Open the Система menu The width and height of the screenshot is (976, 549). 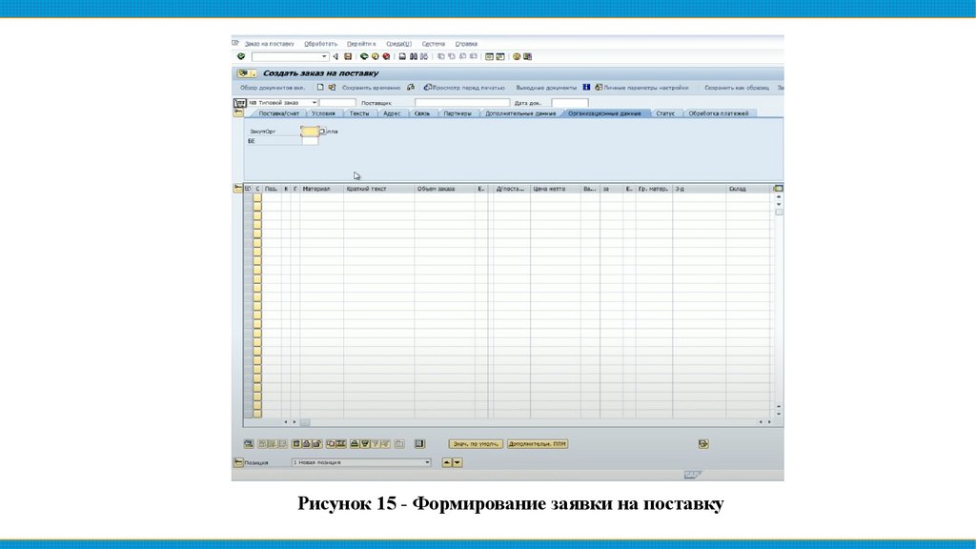[x=434, y=44]
